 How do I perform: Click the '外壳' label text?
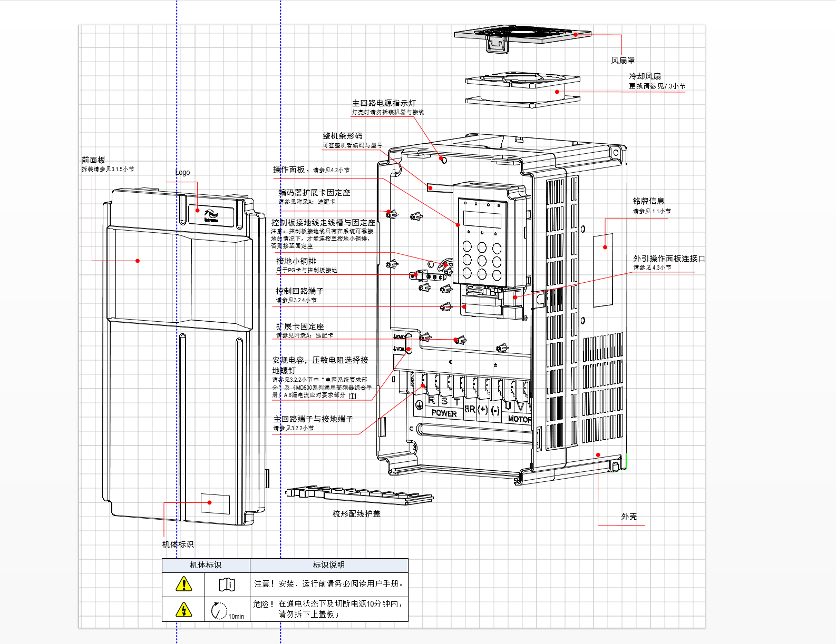pos(628,517)
